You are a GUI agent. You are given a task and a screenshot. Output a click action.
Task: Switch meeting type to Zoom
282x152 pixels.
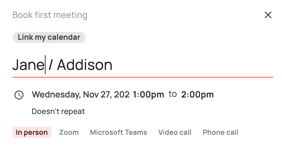click(69, 132)
